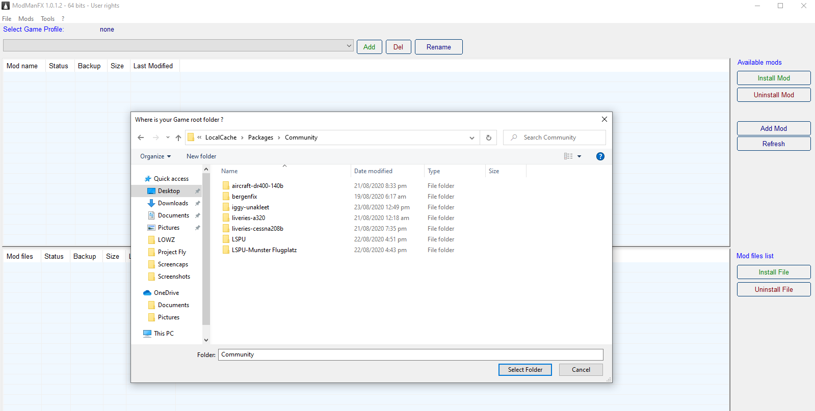Sort by Date modified column header
Viewport: 815px width, 411px height.
tap(387, 171)
